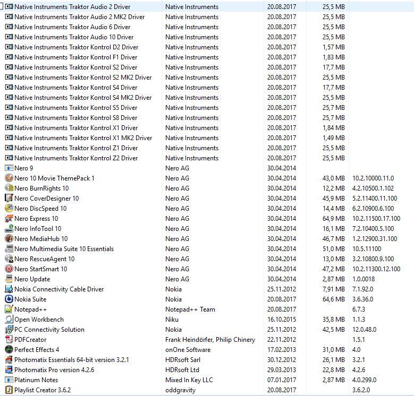Click version 10.2.10000.11.0
The width and height of the screenshot is (414, 396).
373,178
